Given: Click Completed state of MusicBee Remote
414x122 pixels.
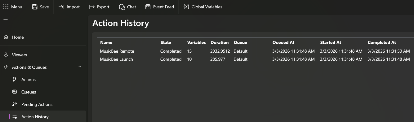Looking at the screenshot, I should [171, 51].
